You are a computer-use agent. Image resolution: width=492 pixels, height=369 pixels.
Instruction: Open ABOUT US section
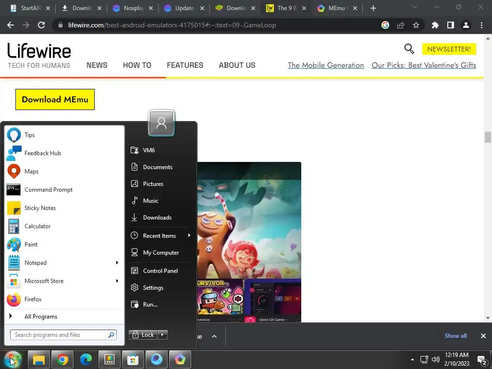pos(237,65)
